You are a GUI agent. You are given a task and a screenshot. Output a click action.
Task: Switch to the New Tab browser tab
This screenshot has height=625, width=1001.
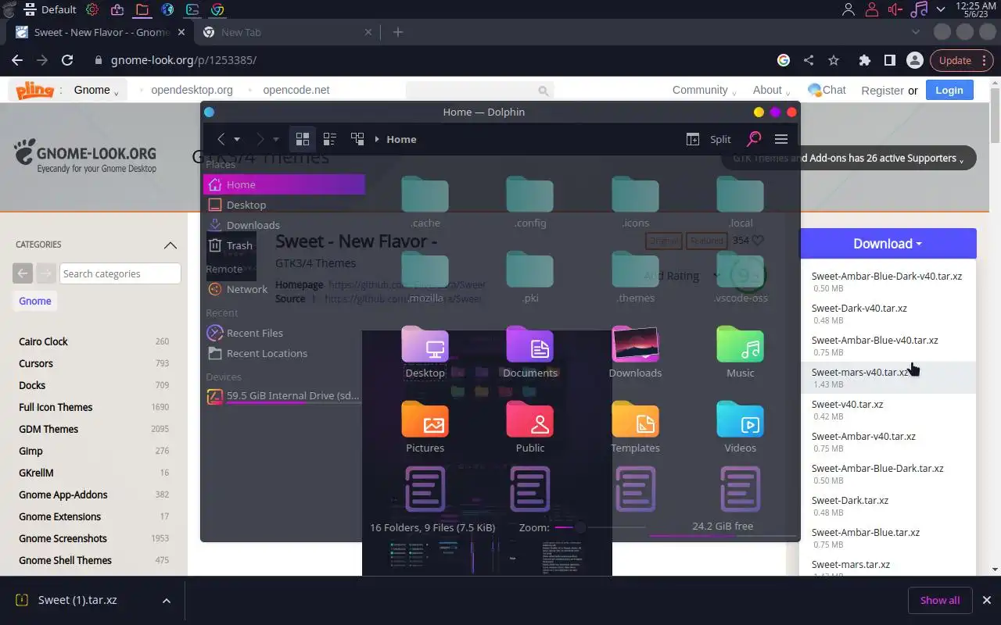click(x=288, y=32)
